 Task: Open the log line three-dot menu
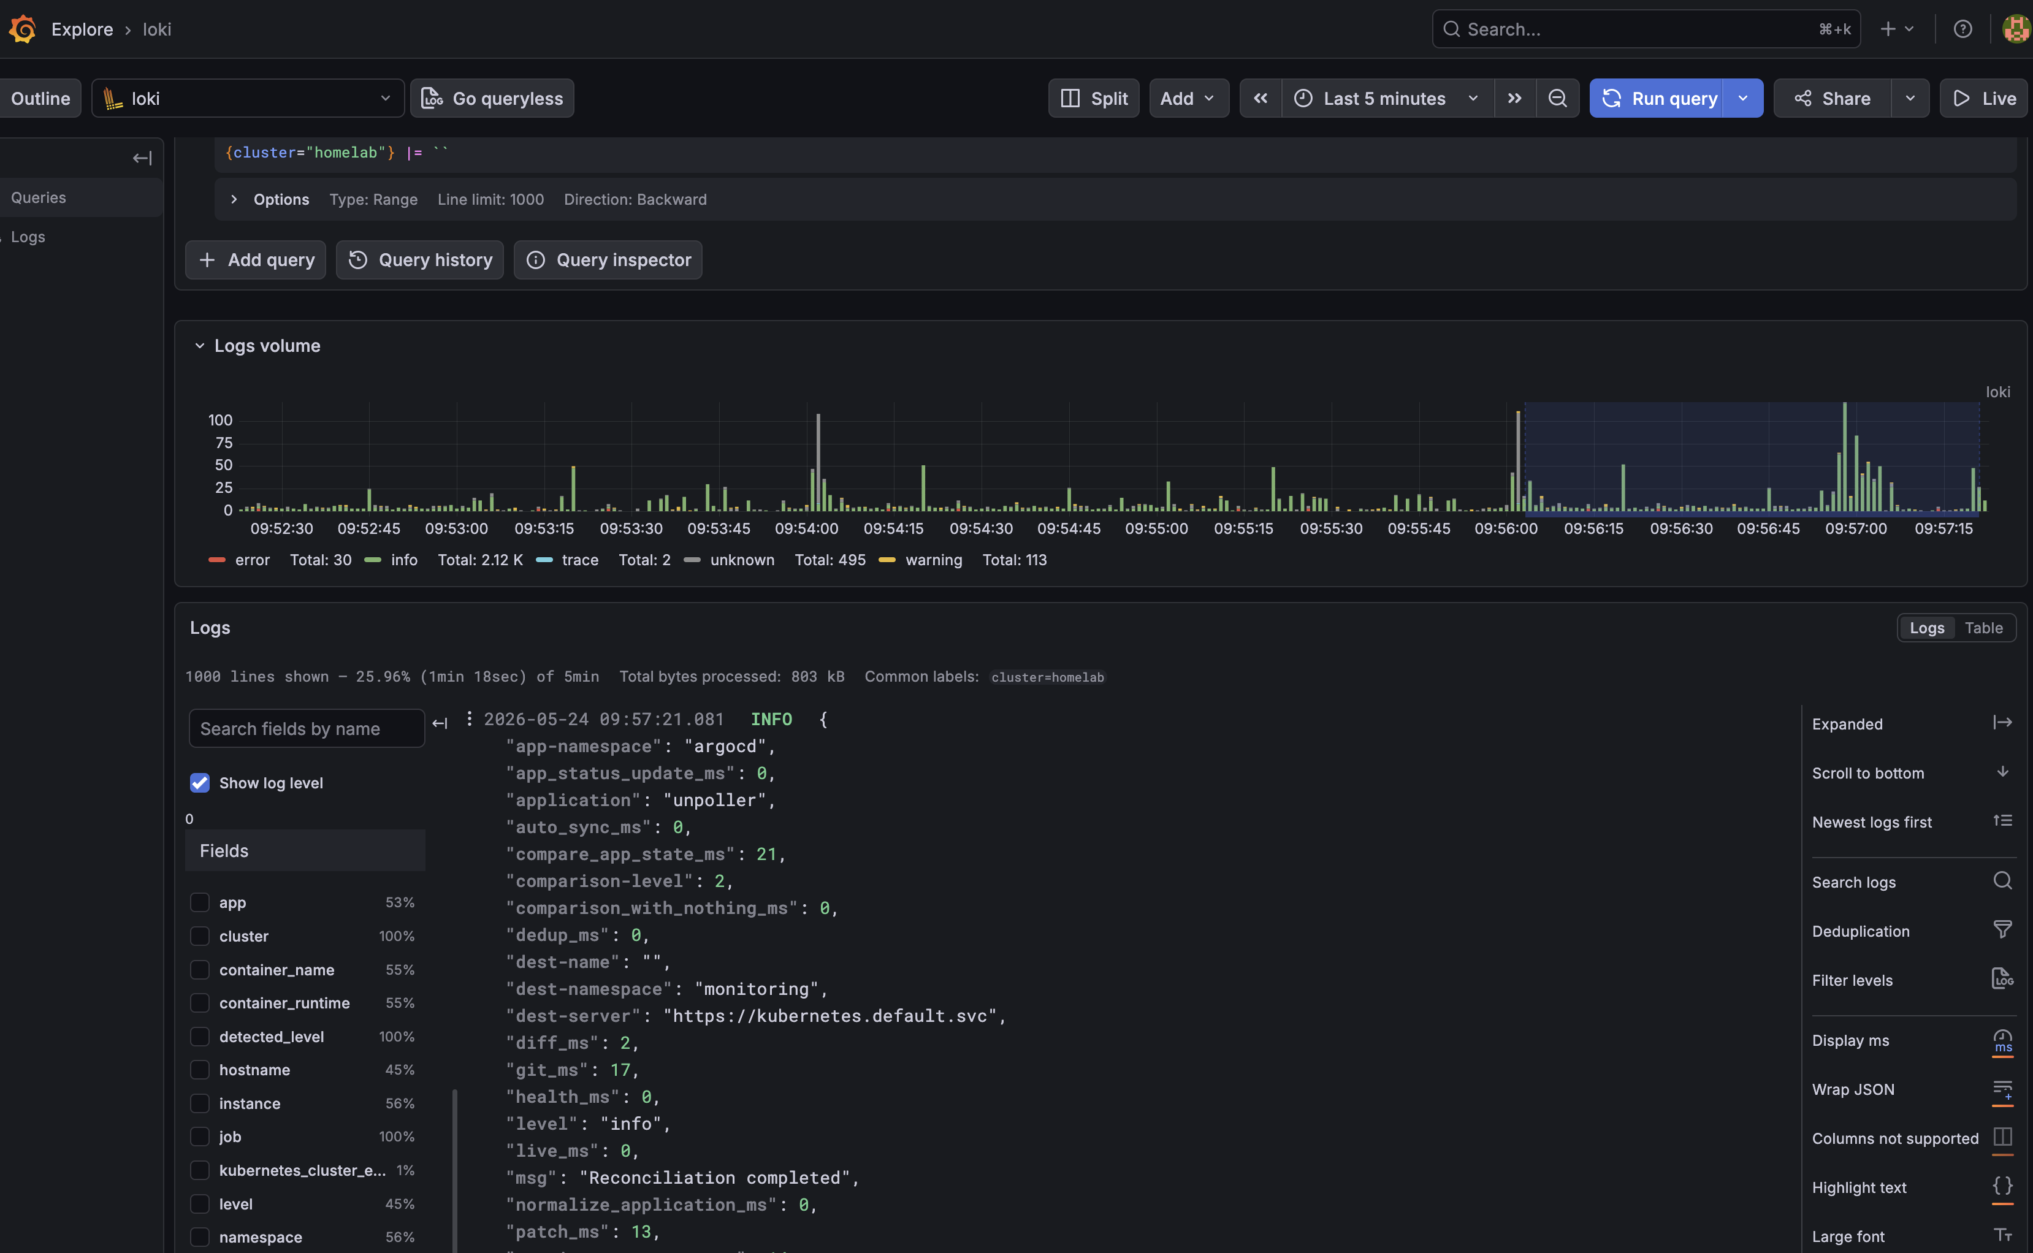pyautogui.click(x=469, y=718)
